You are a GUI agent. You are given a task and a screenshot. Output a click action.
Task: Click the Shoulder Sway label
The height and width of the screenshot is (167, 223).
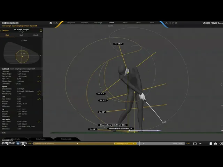(113, 125)
